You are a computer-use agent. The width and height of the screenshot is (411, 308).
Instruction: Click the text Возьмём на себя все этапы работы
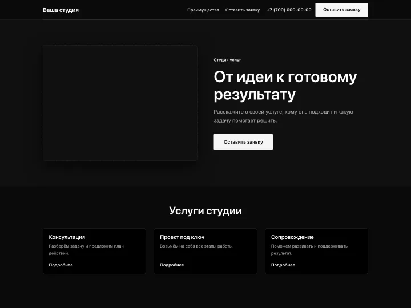tap(197, 246)
